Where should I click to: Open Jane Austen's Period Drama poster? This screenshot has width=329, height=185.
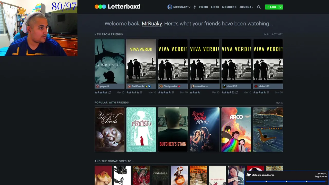[141, 129]
